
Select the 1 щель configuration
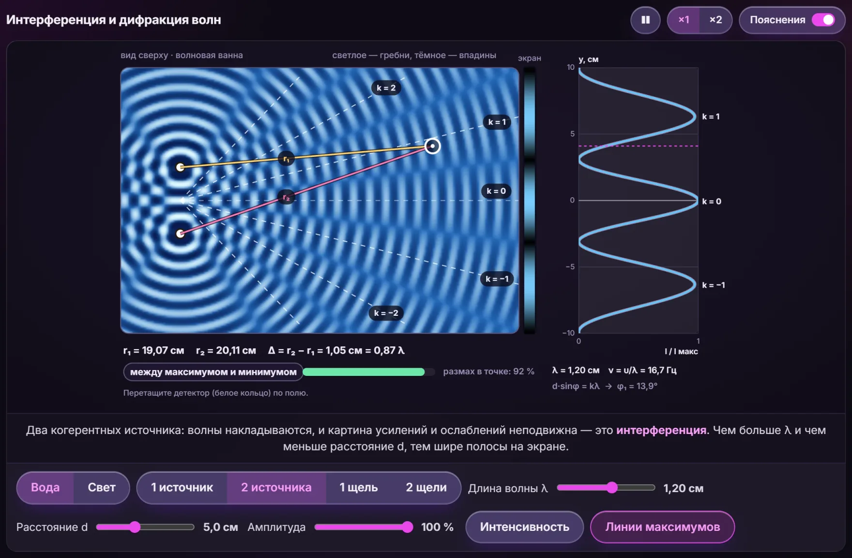(359, 487)
